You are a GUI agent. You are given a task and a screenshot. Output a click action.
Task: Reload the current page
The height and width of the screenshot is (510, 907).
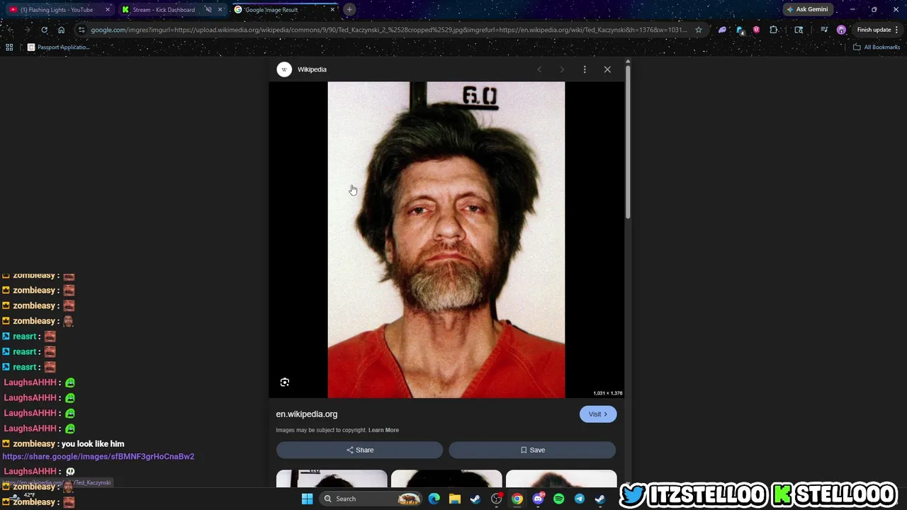click(44, 30)
